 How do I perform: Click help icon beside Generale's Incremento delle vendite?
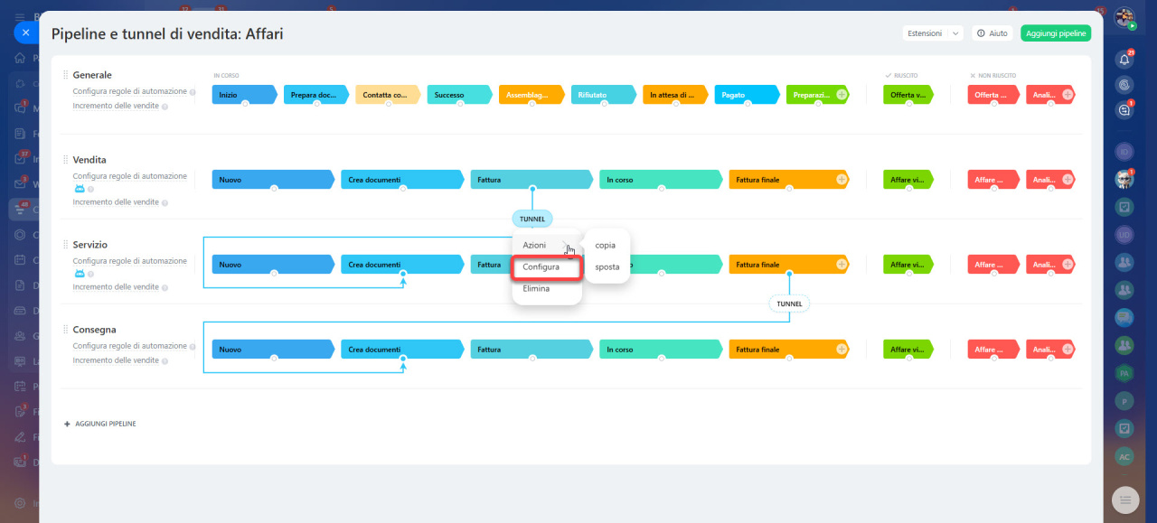click(165, 107)
